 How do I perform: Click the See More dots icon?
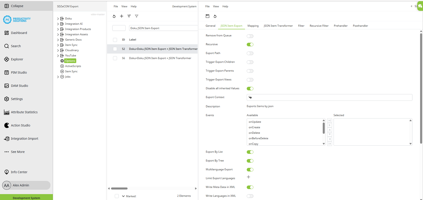[6, 152]
